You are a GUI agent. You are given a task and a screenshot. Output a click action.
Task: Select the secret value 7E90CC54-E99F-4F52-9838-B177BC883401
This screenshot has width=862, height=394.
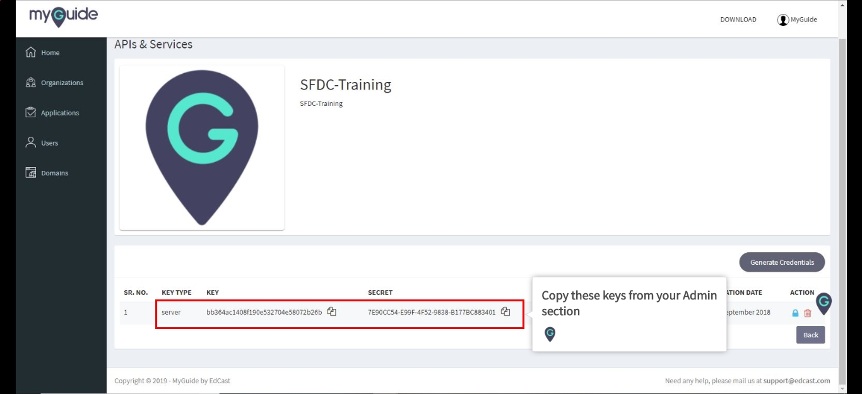click(432, 312)
